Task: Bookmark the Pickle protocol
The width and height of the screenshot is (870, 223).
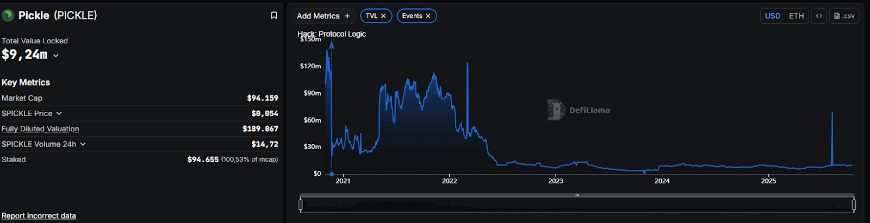Action: pyautogui.click(x=274, y=16)
